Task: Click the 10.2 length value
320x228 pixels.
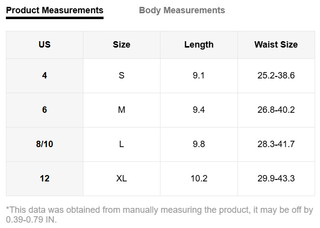Action: coord(199,178)
